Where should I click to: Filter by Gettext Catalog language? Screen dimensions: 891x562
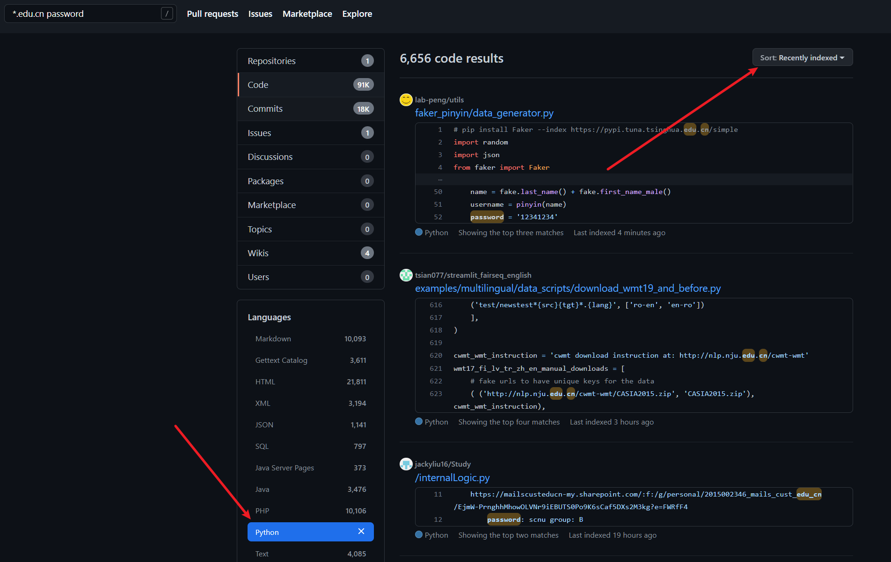[x=311, y=360]
